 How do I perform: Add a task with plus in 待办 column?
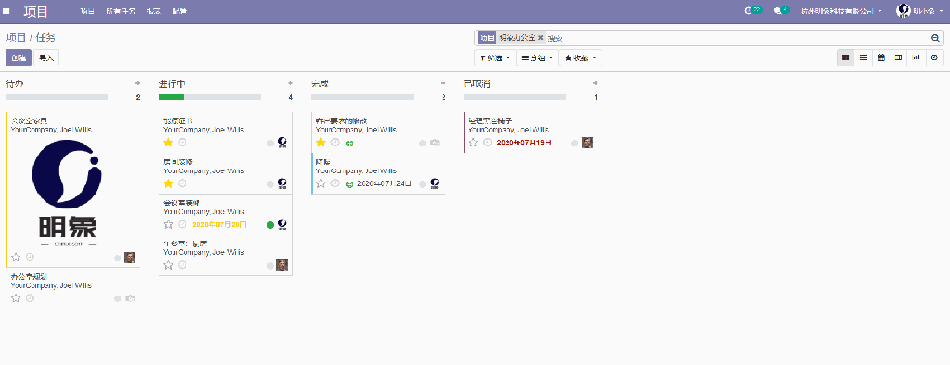pos(137,83)
